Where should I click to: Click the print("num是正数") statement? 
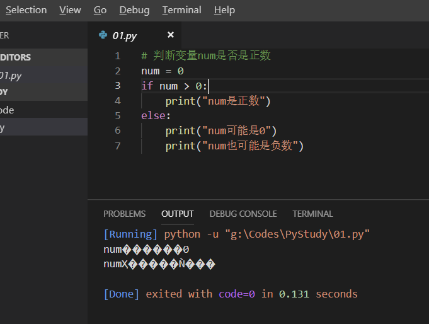(x=218, y=101)
